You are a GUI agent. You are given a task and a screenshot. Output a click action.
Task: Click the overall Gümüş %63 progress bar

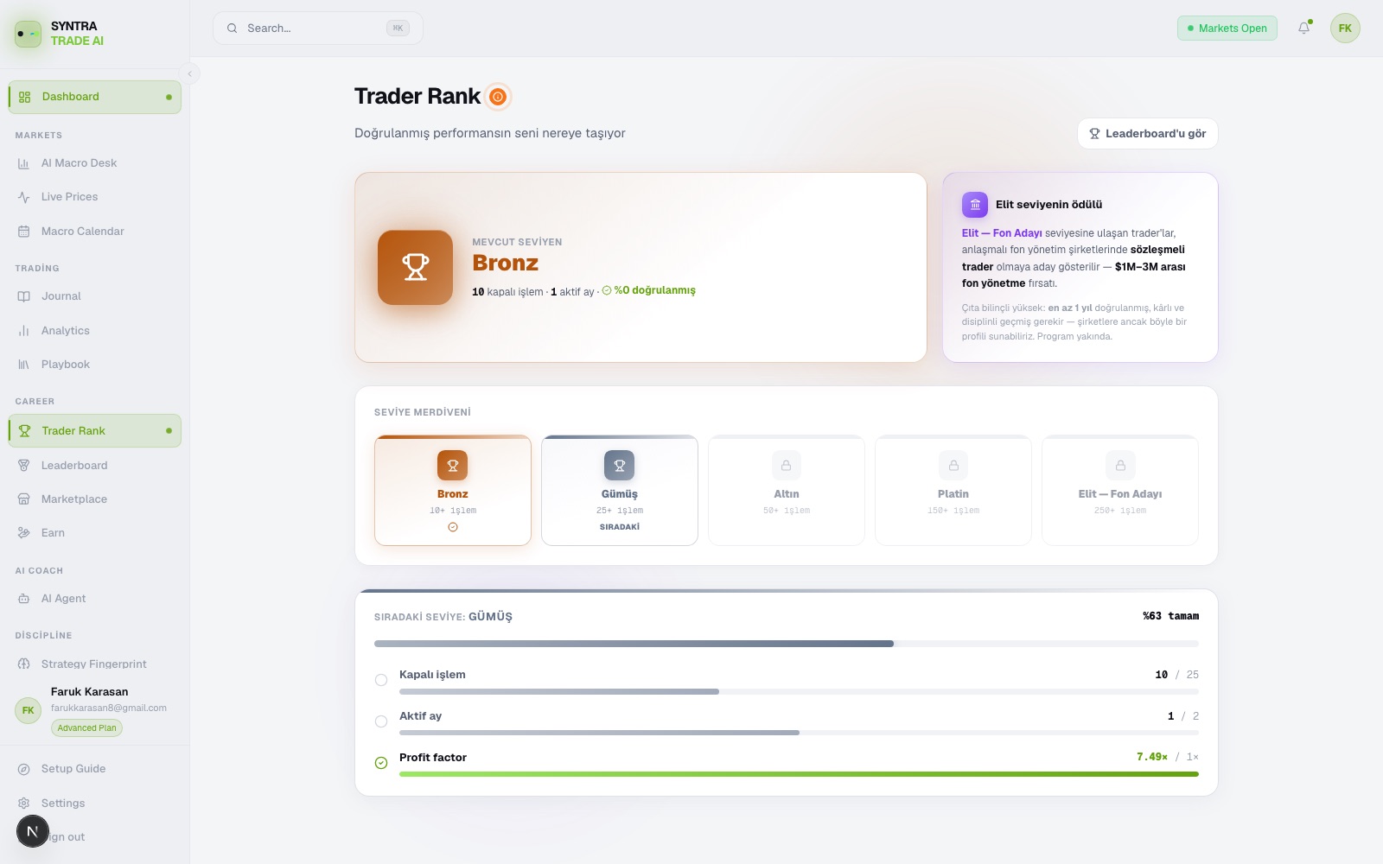[x=786, y=644]
